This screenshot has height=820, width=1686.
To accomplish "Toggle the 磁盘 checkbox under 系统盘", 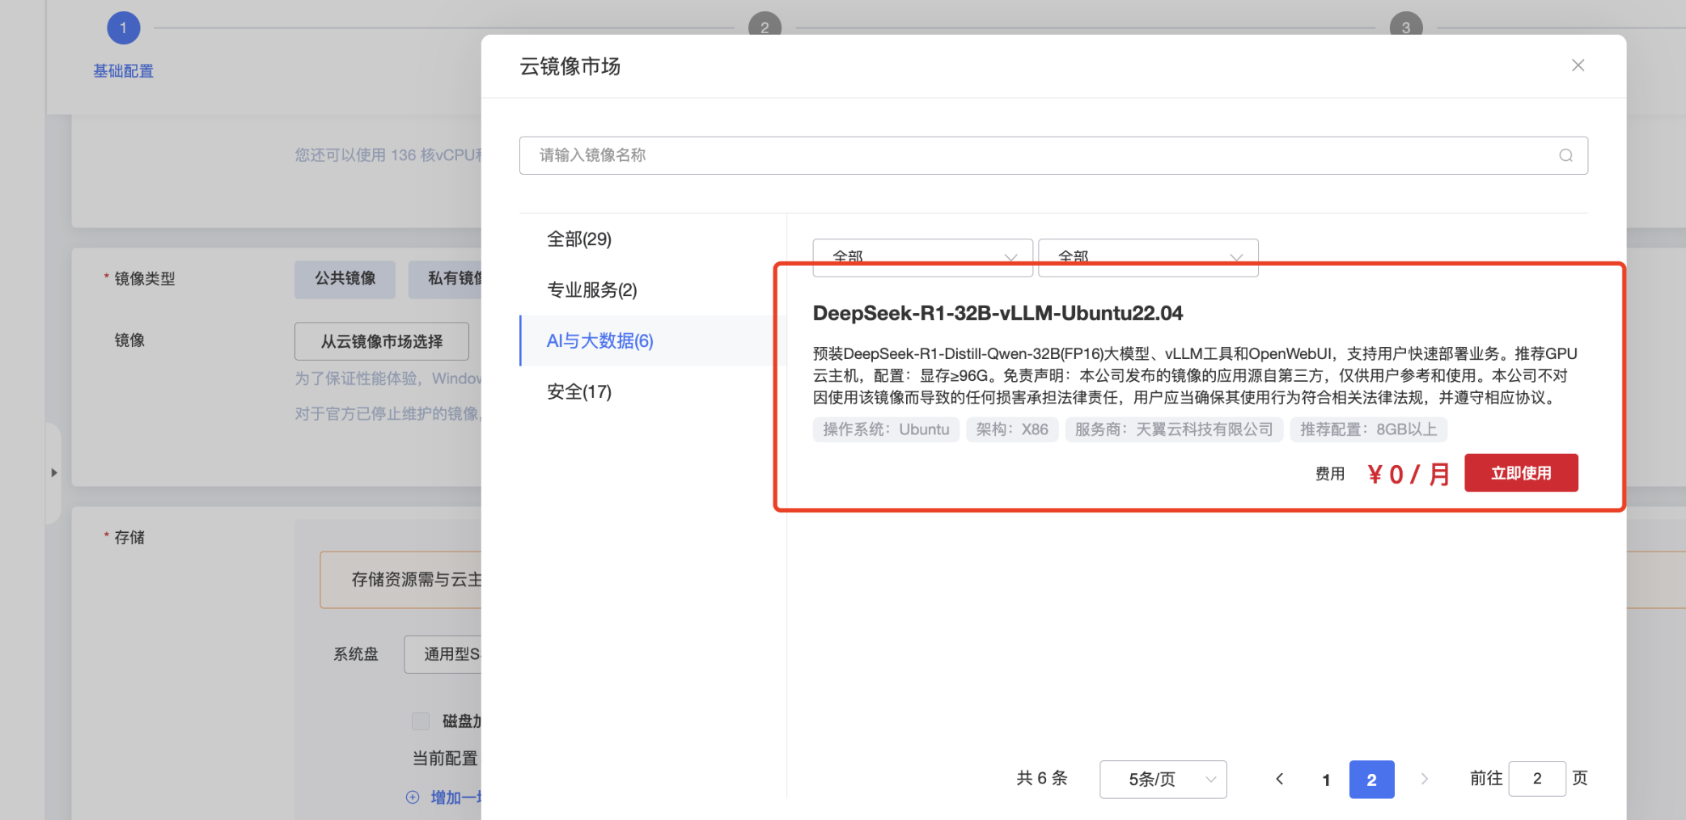I will (421, 721).
